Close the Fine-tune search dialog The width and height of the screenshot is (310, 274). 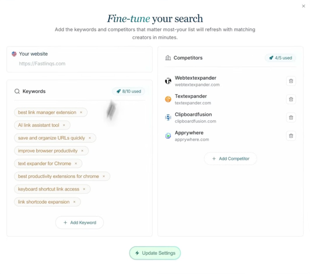coord(304,6)
